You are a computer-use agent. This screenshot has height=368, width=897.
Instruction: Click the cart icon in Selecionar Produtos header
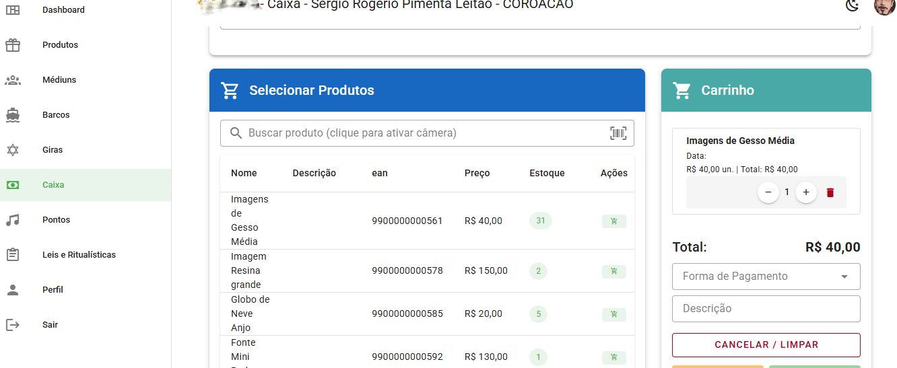coord(230,90)
